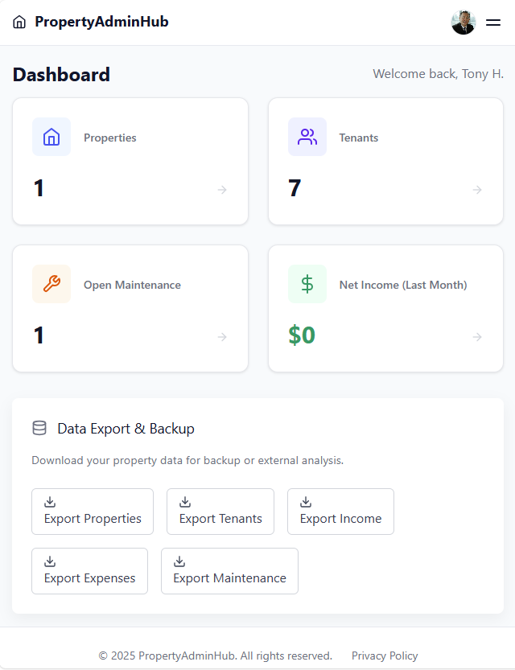Click the PropertyAdminHub home icon

click(19, 22)
